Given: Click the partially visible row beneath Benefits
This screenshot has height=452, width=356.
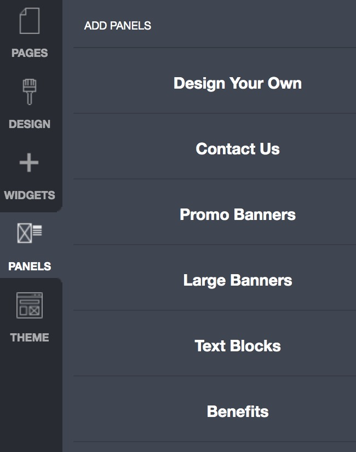Looking at the screenshot, I should coord(215,447).
